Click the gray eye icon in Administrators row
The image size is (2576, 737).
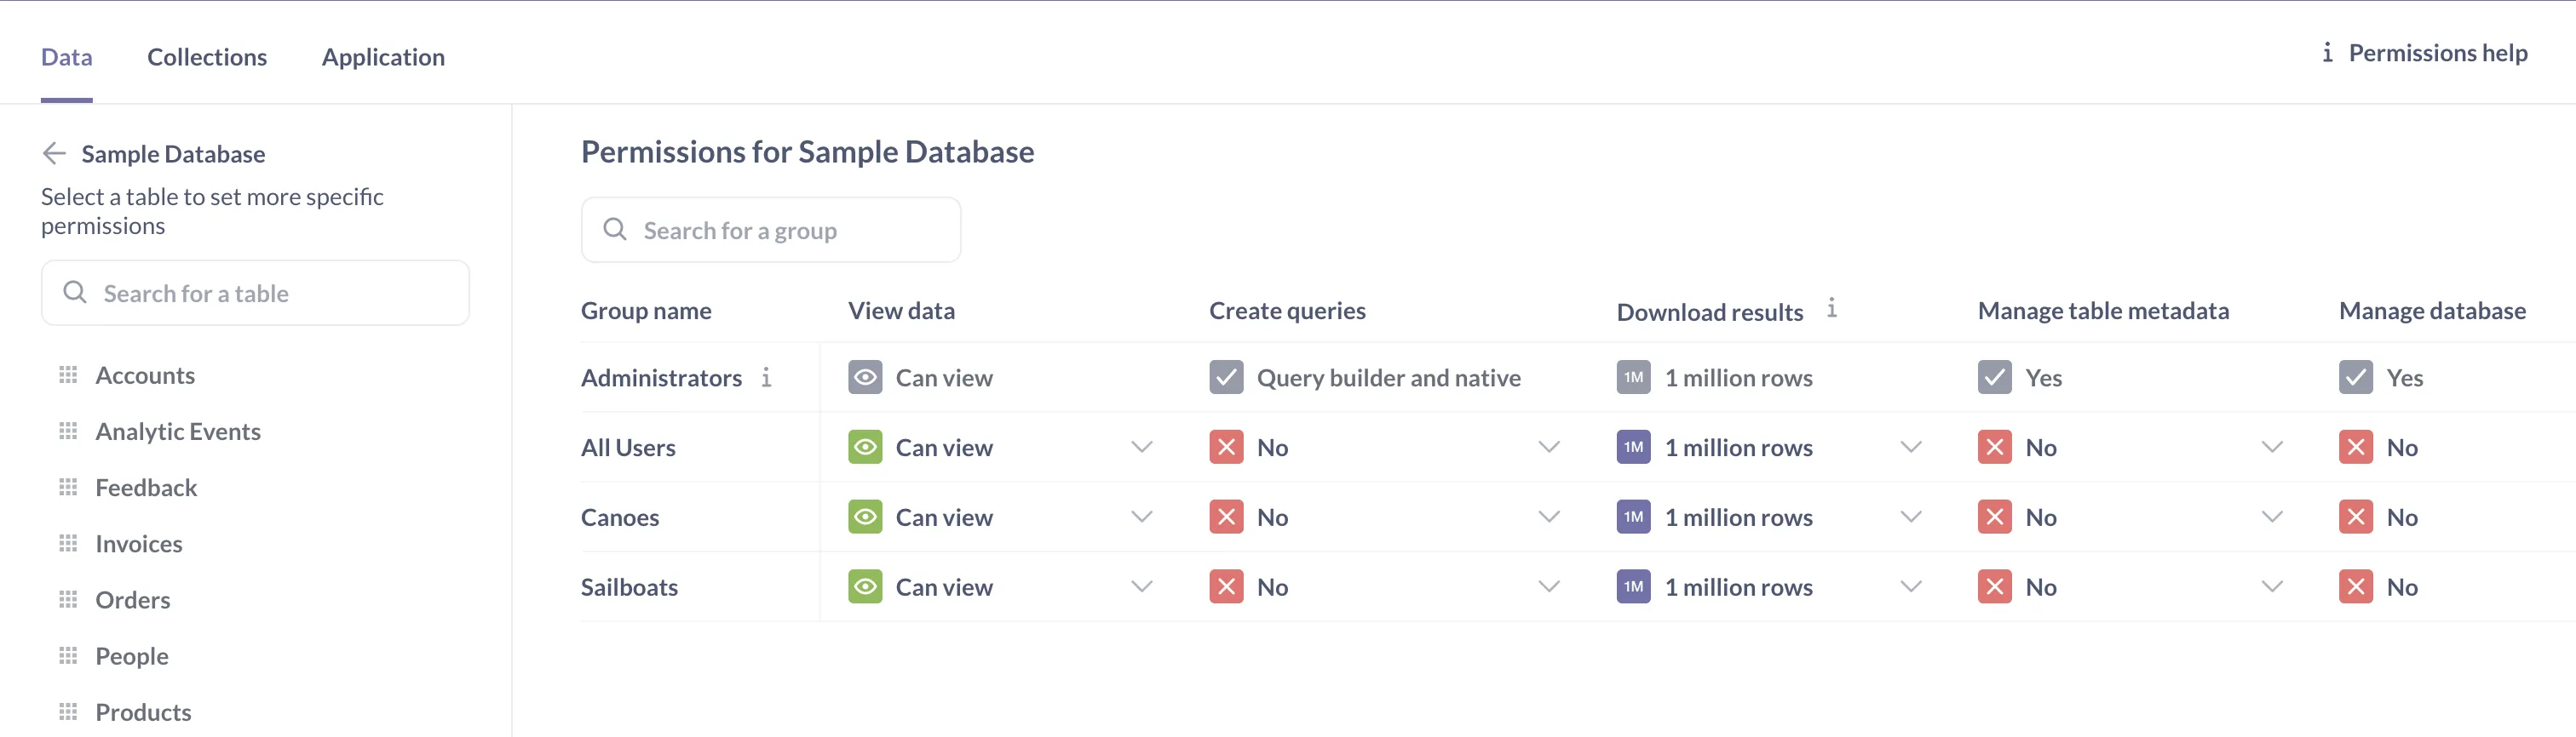[x=865, y=376]
